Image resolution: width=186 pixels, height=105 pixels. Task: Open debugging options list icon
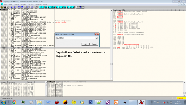[x=78, y=7]
